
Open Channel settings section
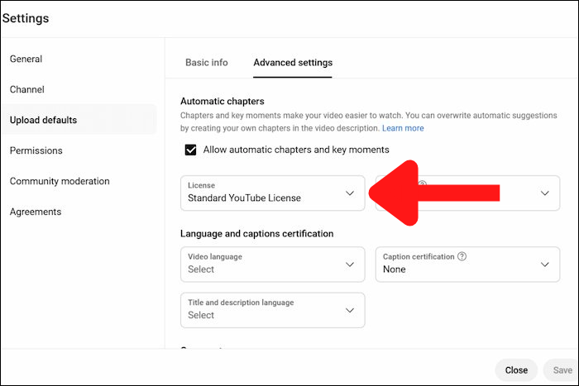pos(27,89)
